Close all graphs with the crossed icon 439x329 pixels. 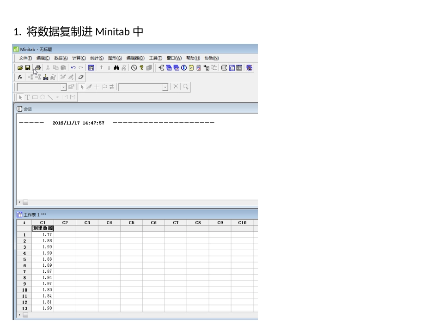[x=249, y=68]
